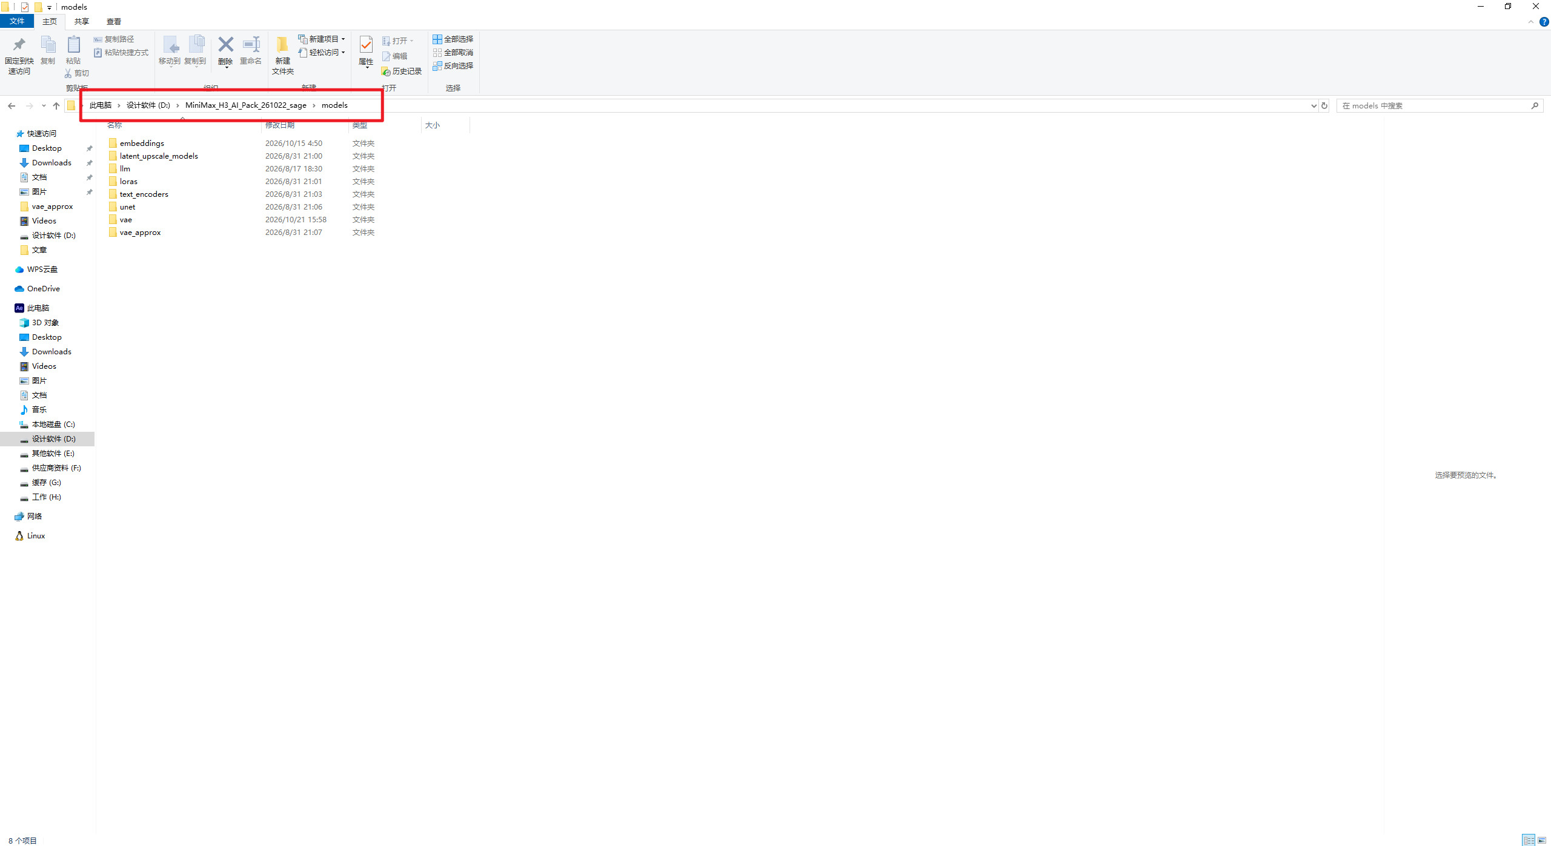
Task: Open the Easy access dropdown
Action: pyautogui.click(x=322, y=52)
